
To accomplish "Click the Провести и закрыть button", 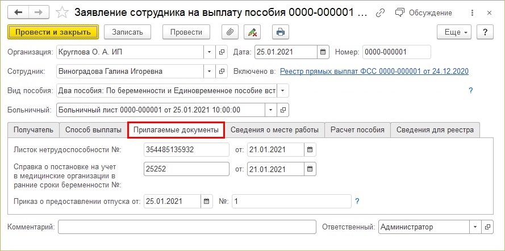I will pos(53,32).
